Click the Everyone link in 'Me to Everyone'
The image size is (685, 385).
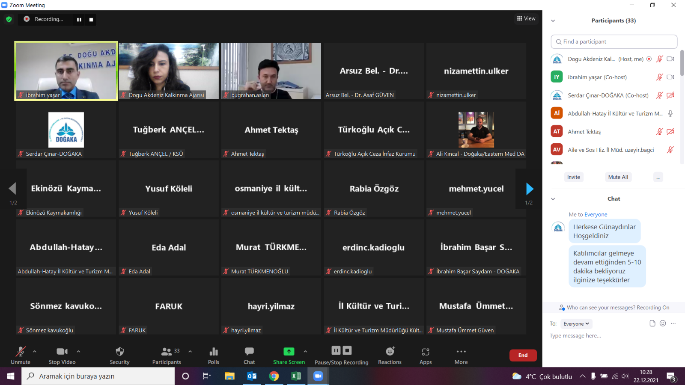tap(596, 215)
